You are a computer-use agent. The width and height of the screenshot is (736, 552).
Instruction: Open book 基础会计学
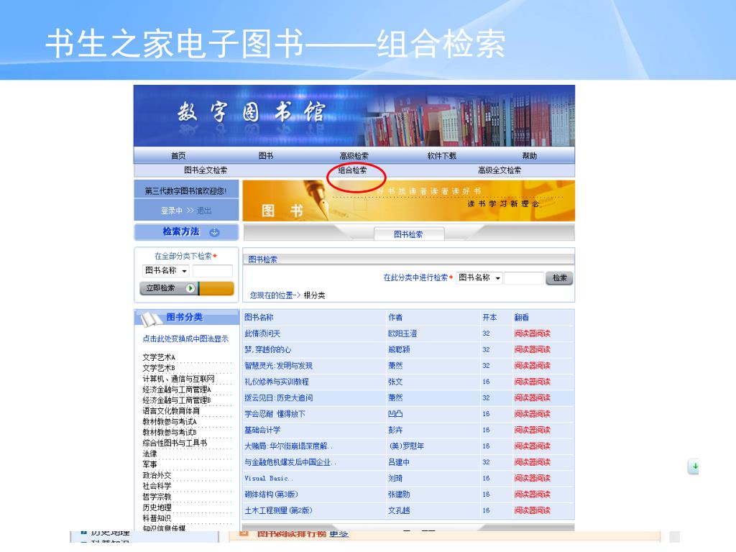point(262,430)
